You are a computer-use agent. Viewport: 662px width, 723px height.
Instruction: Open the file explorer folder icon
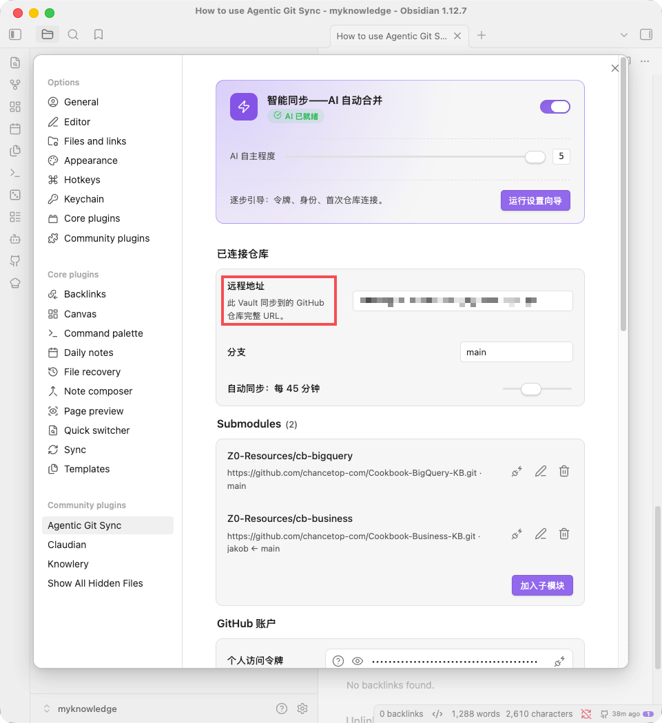click(48, 34)
